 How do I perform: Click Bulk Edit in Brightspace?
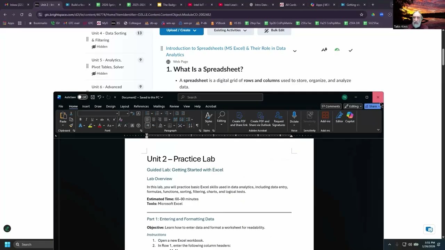pos(274,30)
